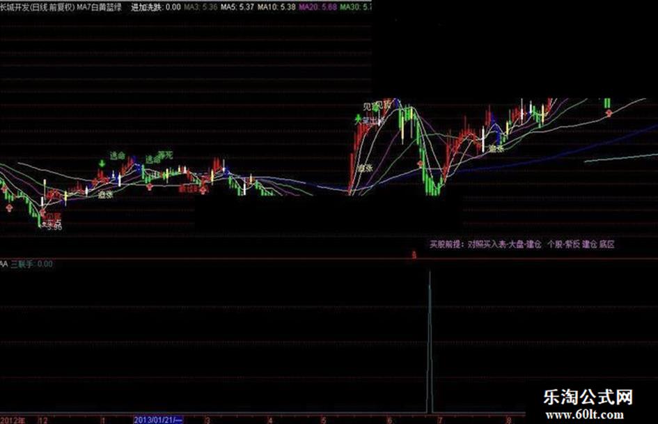The image size is (658, 424).
Task: Click the purple MA20 value
Action: point(318,7)
